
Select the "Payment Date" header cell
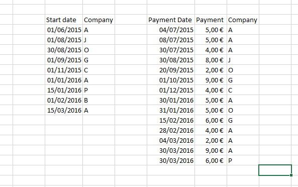tap(171, 20)
